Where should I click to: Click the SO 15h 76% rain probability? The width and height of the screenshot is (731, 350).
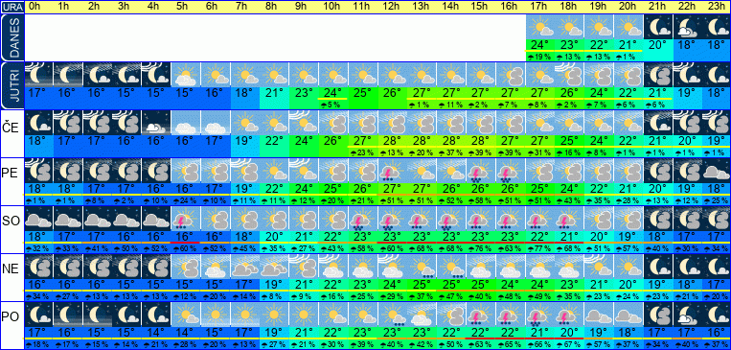pos(481,247)
